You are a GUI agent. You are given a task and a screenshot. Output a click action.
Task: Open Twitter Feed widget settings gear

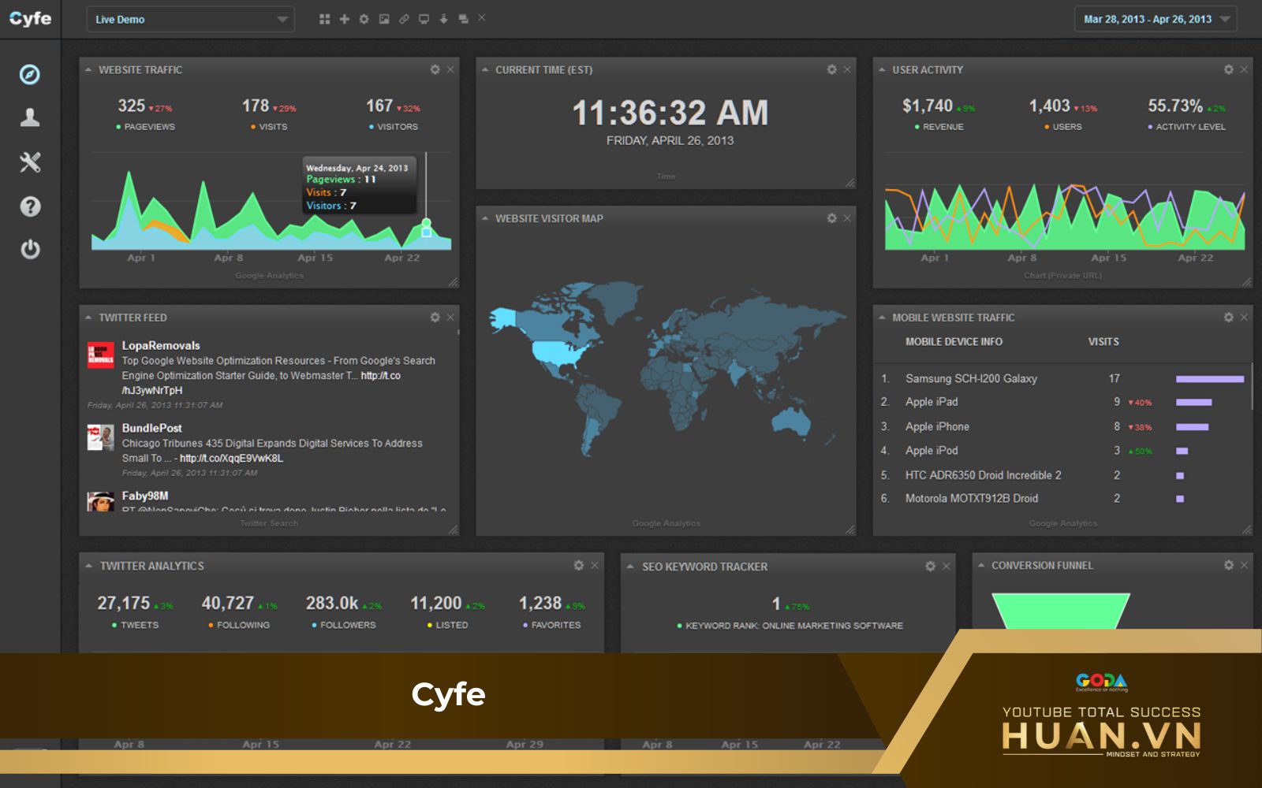point(435,317)
